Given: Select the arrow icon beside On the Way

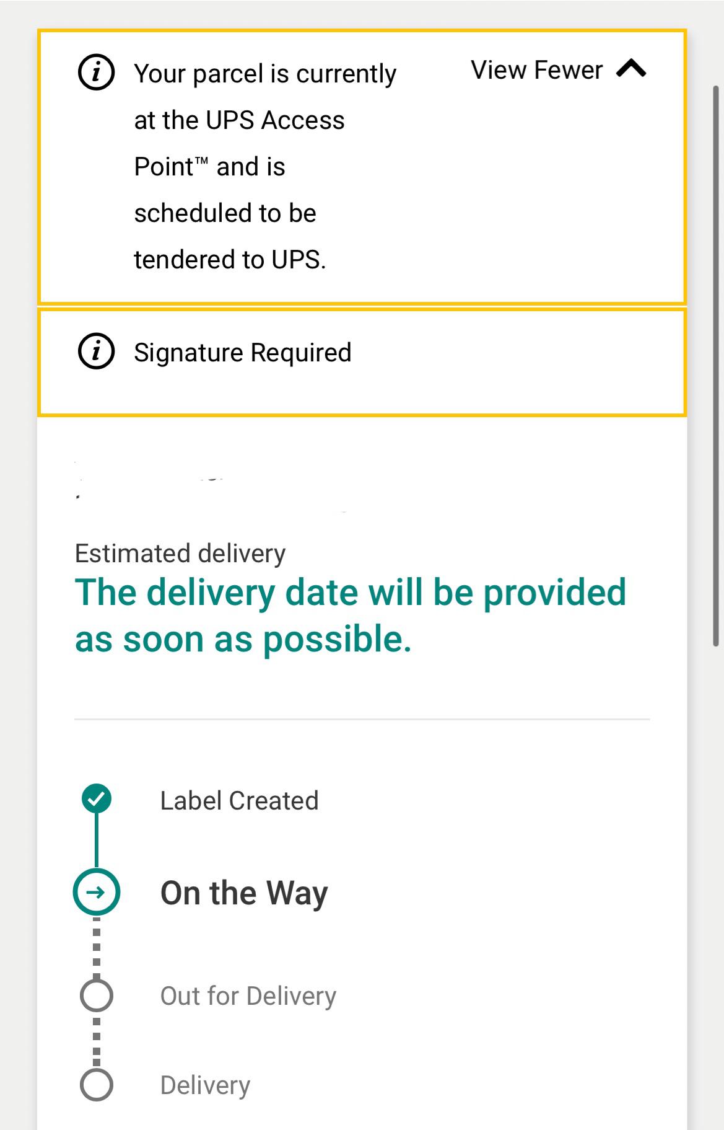Looking at the screenshot, I should [95, 893].
